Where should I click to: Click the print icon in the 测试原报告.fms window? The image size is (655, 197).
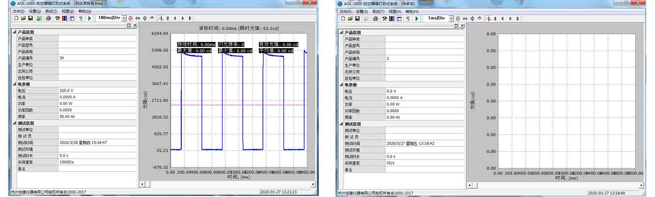pos(48,18)
